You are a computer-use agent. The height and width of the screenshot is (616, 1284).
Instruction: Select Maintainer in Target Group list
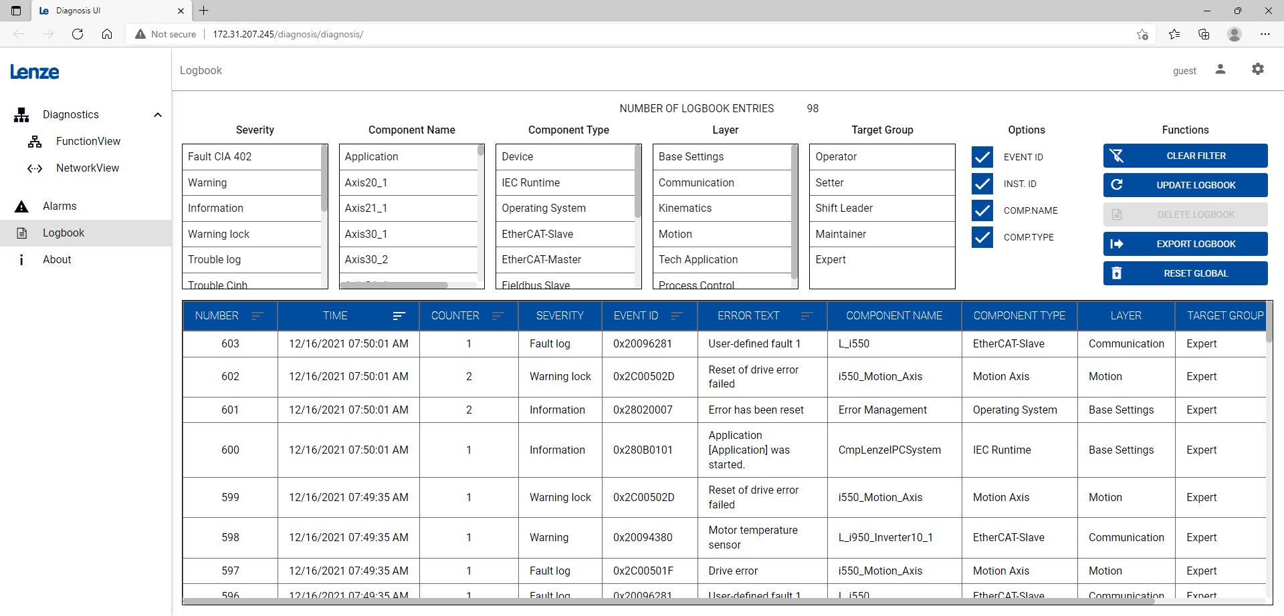[881, 234]
